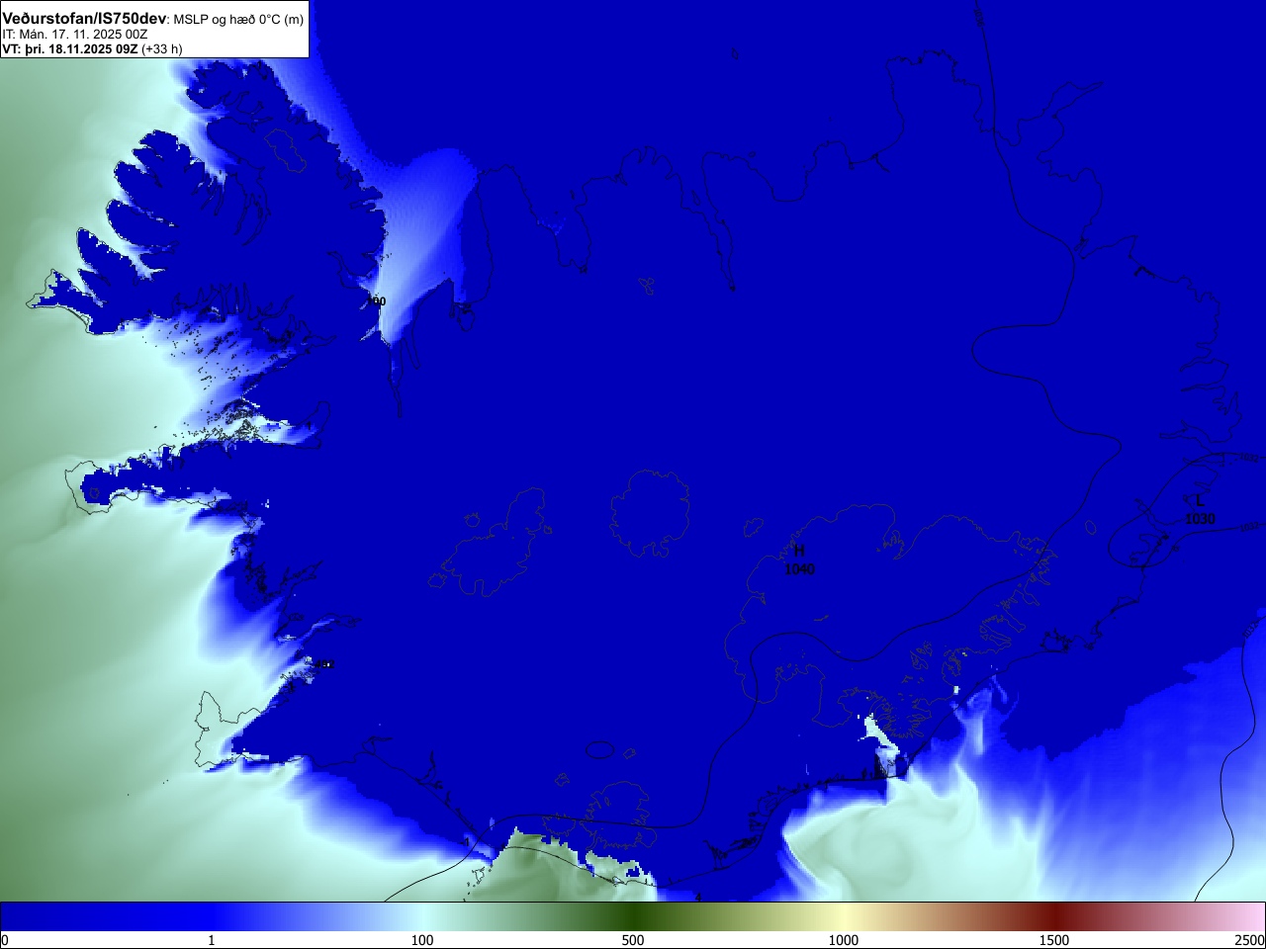Image resolution: width=1266 pixels, height=949 pixels.
Task: Click the '(+33 h)' forecast offset text
Action: pos(162,48)
